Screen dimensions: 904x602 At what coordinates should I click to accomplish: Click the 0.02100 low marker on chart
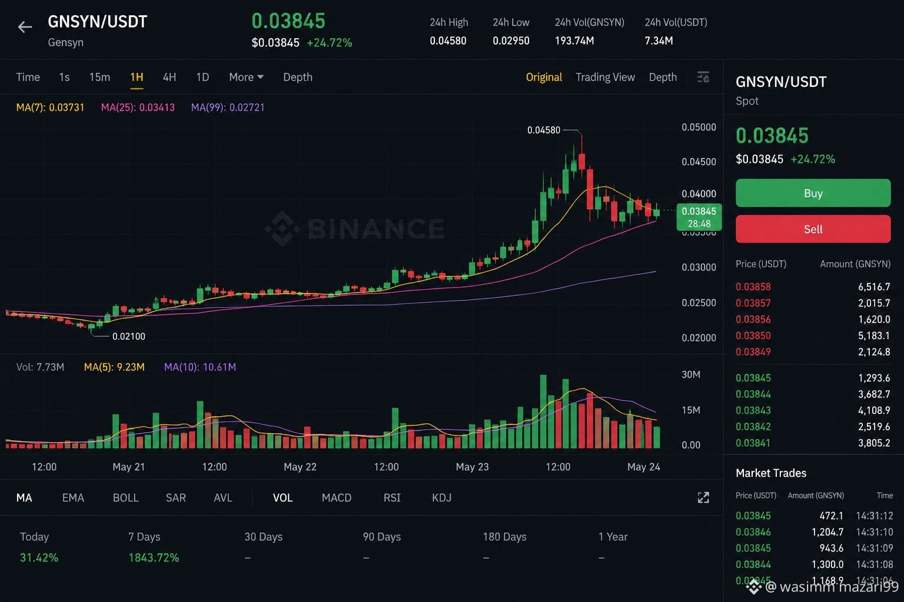(128, 336)
